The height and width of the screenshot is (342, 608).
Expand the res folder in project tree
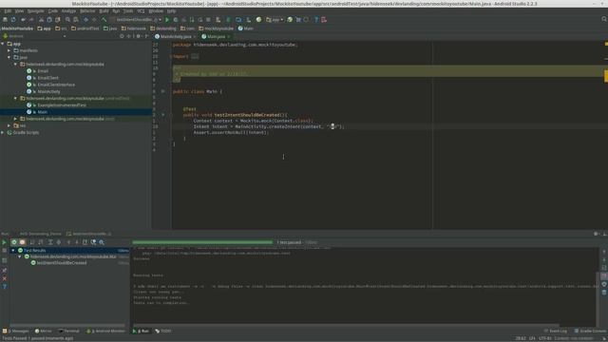coord(9,125)
